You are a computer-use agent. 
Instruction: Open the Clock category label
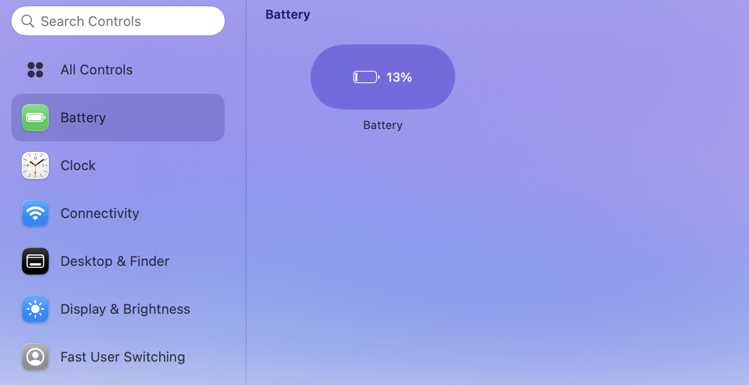click(x=78, y=165)
